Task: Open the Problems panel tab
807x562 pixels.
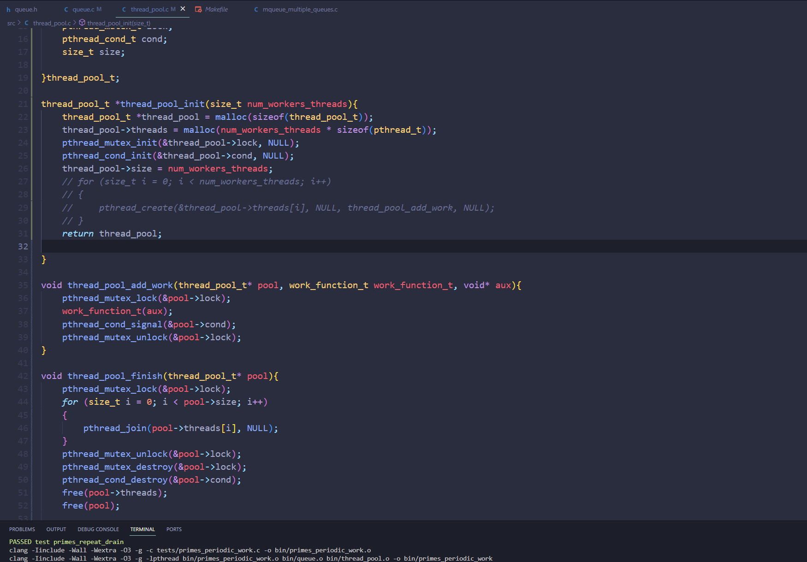Action: pyautogui.click(x=22, y=529)
